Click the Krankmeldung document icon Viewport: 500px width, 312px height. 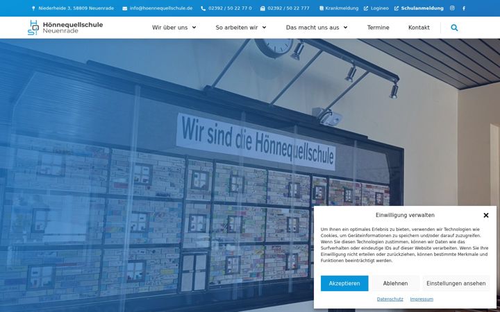click(x=322, y=8)
